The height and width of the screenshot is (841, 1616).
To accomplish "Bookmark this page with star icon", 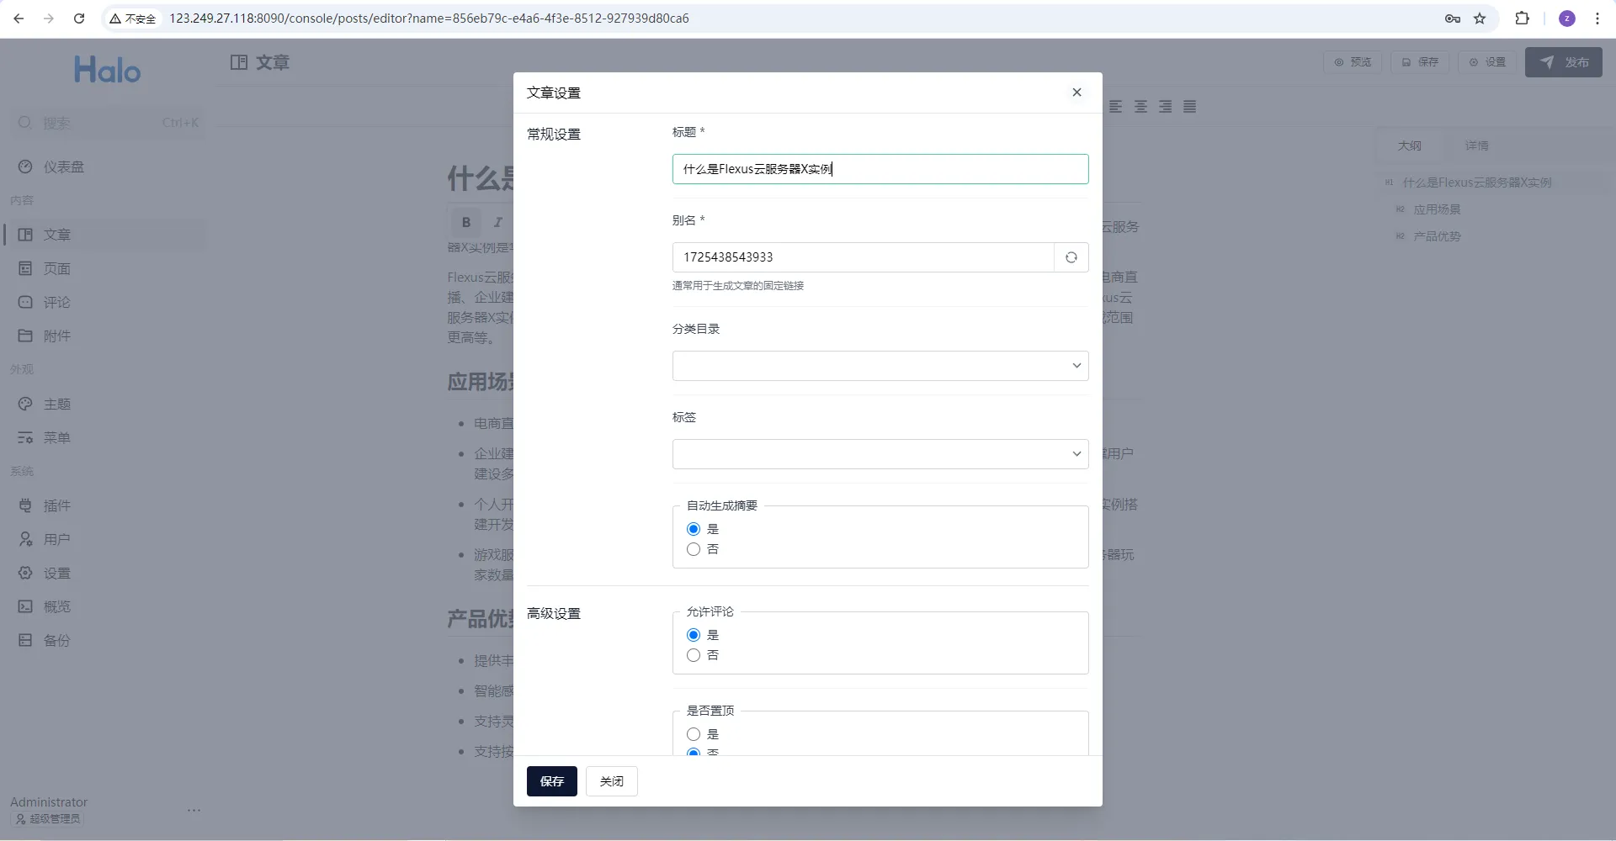I will 1480,19.
